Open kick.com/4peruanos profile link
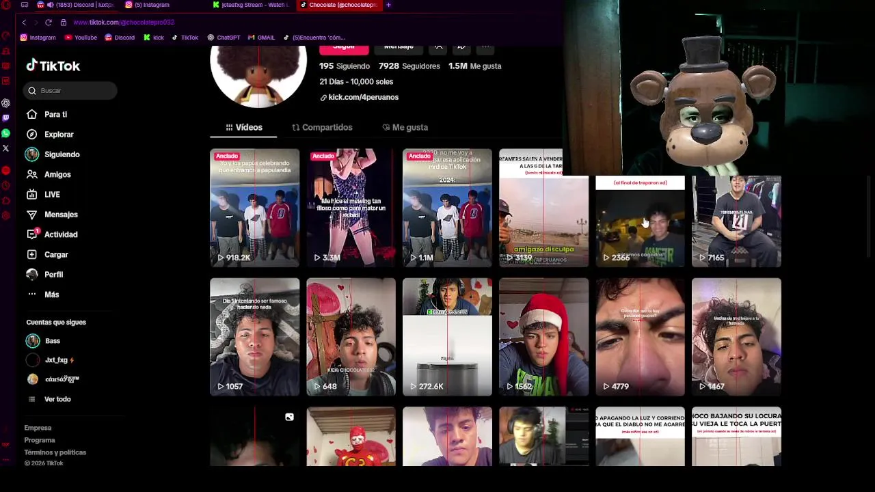The height and width of the screenshot is (492, 875). [x=359, y=97]
